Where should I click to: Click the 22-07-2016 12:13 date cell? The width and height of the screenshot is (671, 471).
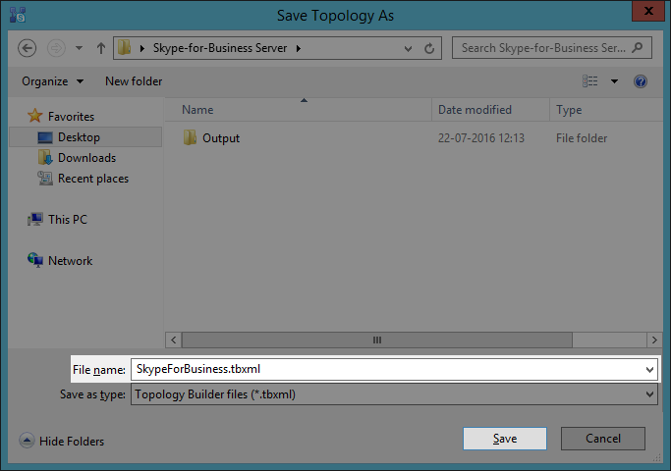point(481,138)
